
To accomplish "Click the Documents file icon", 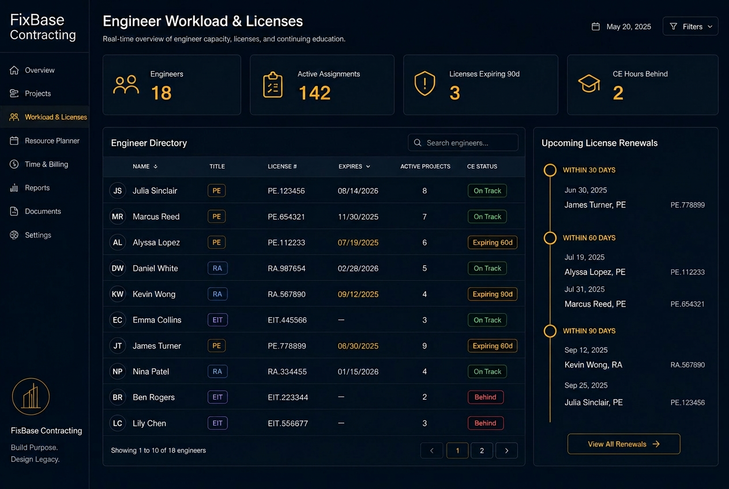I will (x=14, y=212).
